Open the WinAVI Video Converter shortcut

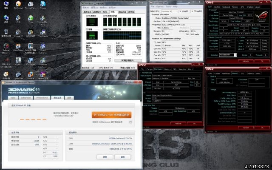[x=43, y=48]
